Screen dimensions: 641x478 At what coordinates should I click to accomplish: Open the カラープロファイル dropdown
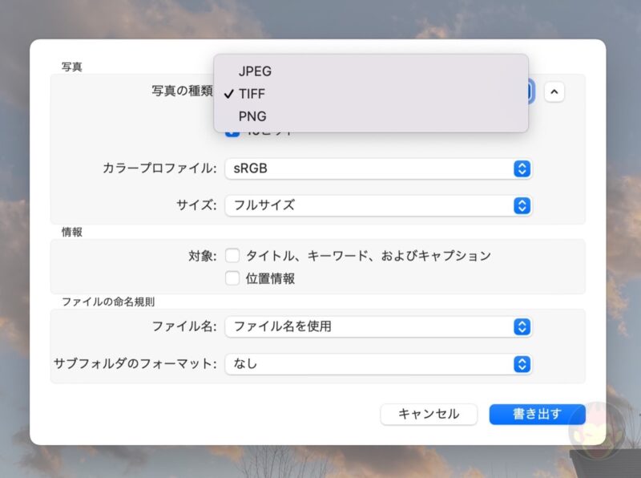tap(377, 169)
